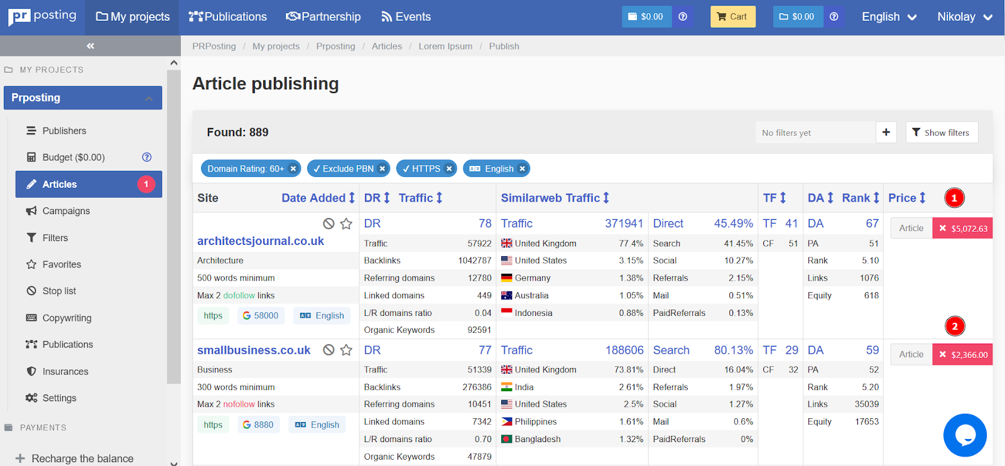
Task: Click the PRPosting logo
Action: point(42,16)
